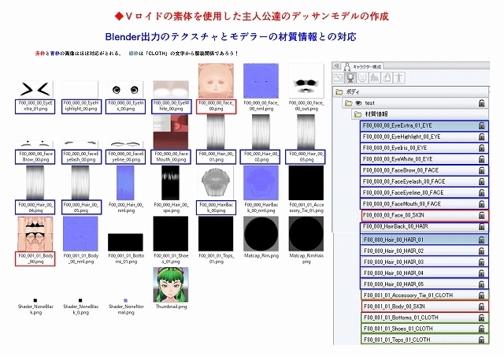
Task: Open the green-haired Thumbnail.png image
Action: click(171, 284)
